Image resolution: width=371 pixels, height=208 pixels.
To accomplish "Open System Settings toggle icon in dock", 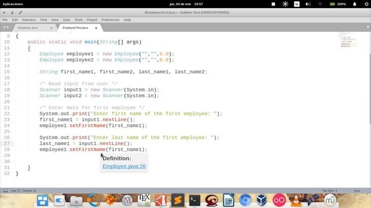I will (x=59, y=200).
